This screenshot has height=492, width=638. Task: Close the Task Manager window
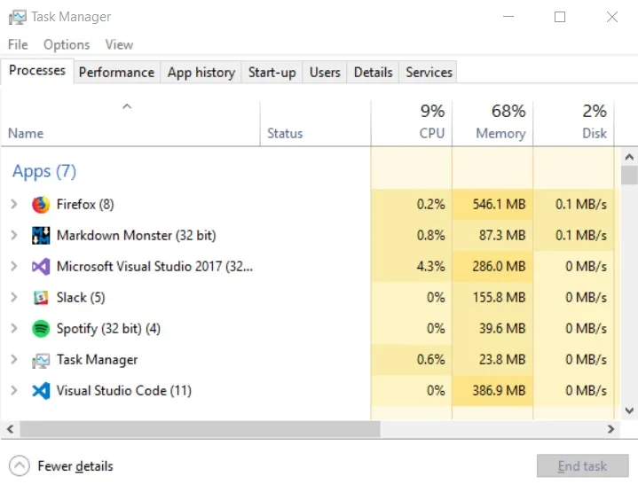612,17
